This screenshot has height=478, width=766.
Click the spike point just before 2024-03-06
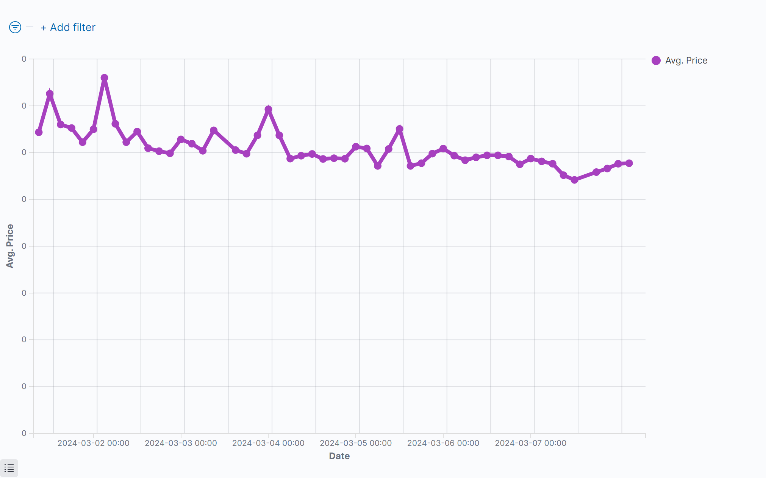click(x=399, y=129)
